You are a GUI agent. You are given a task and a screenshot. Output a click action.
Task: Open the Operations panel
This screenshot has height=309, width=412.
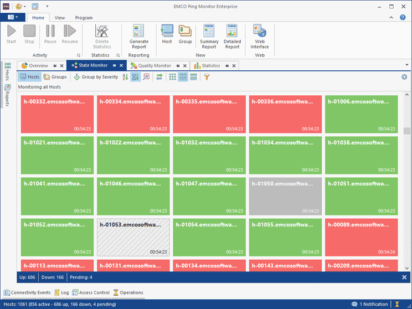coord(128,292)
